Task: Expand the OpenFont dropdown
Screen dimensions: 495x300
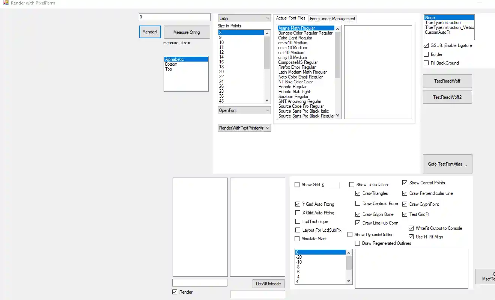Action: (244, 110)
